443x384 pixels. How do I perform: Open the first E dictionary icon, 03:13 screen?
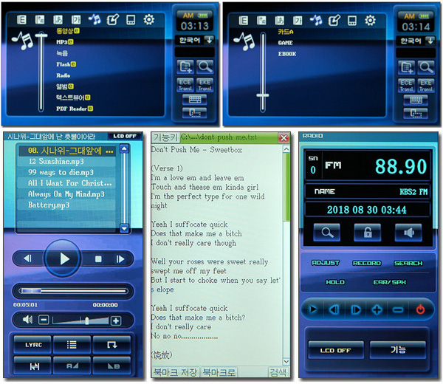point(21,20)
